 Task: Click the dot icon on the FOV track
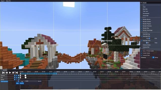tap(19, 77)
